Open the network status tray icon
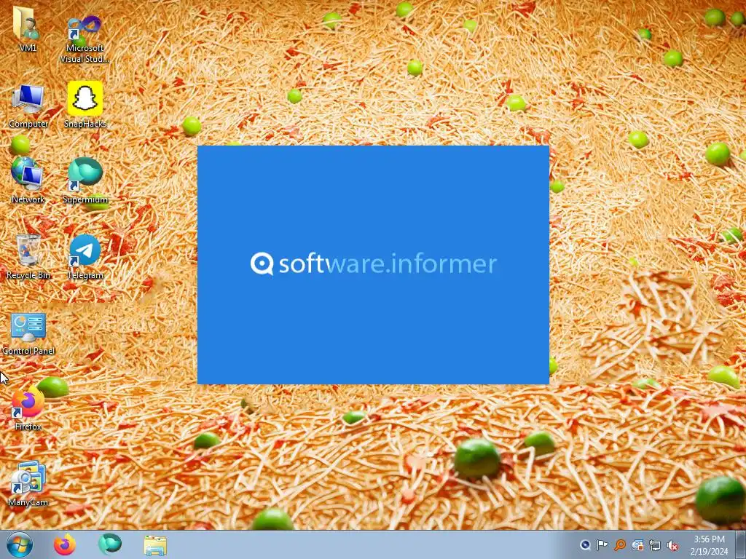The width and height of the screenshot is (746, 559). click(x=655, y=545)
